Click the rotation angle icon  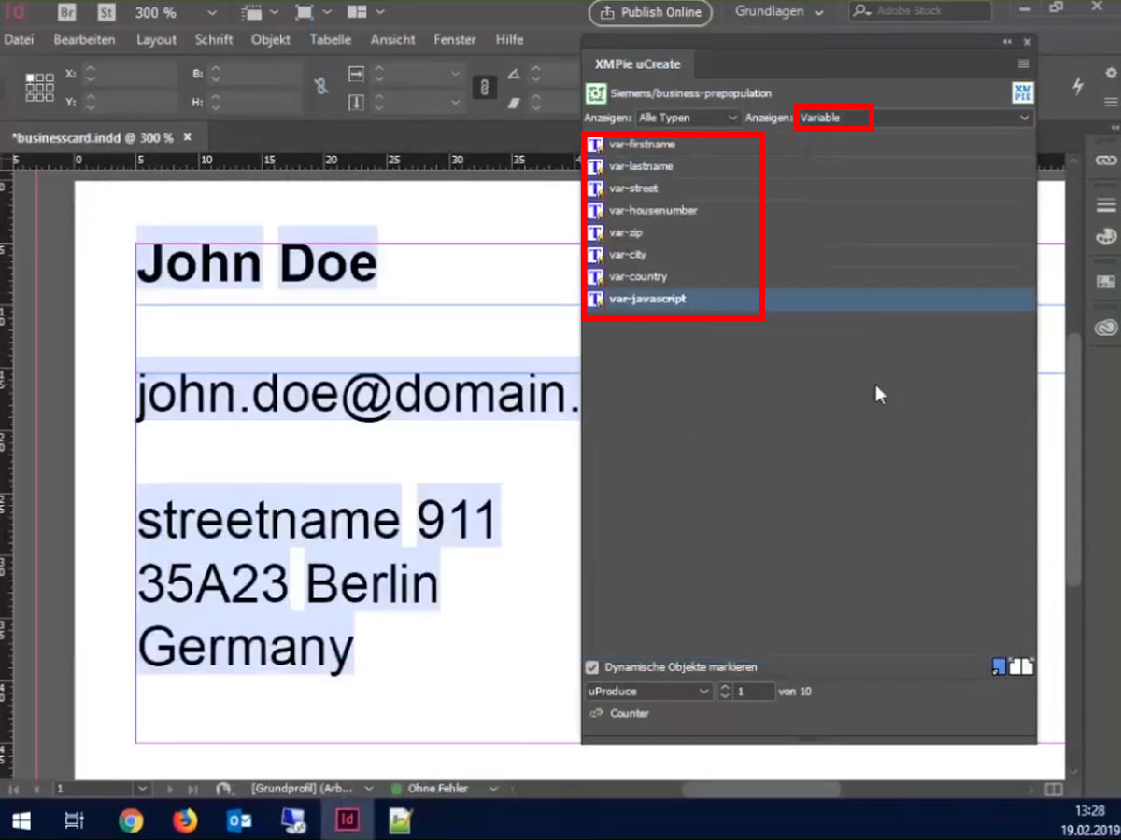[x=514, y=74]
